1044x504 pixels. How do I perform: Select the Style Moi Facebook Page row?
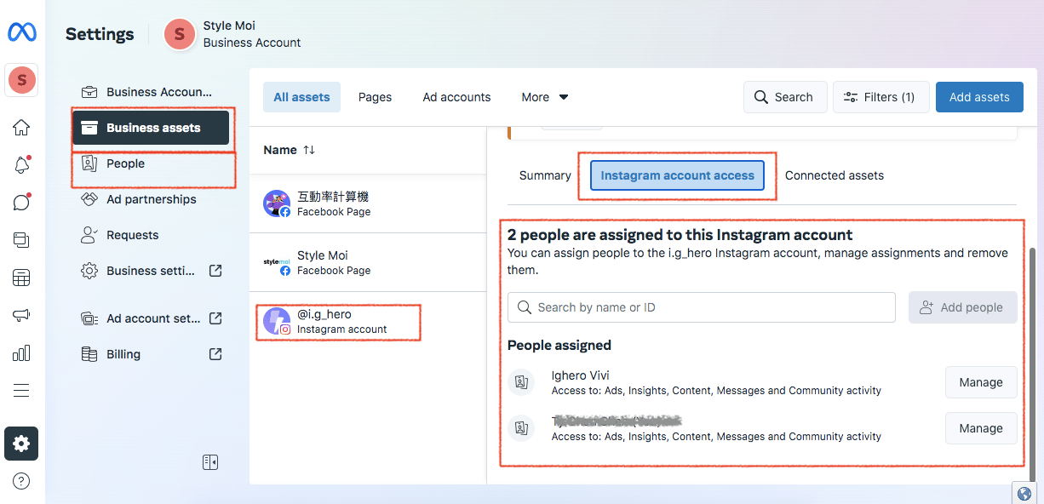(368, 262)
